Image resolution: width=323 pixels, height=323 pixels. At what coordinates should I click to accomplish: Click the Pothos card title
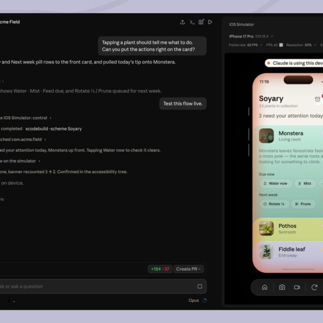(287, 226)
